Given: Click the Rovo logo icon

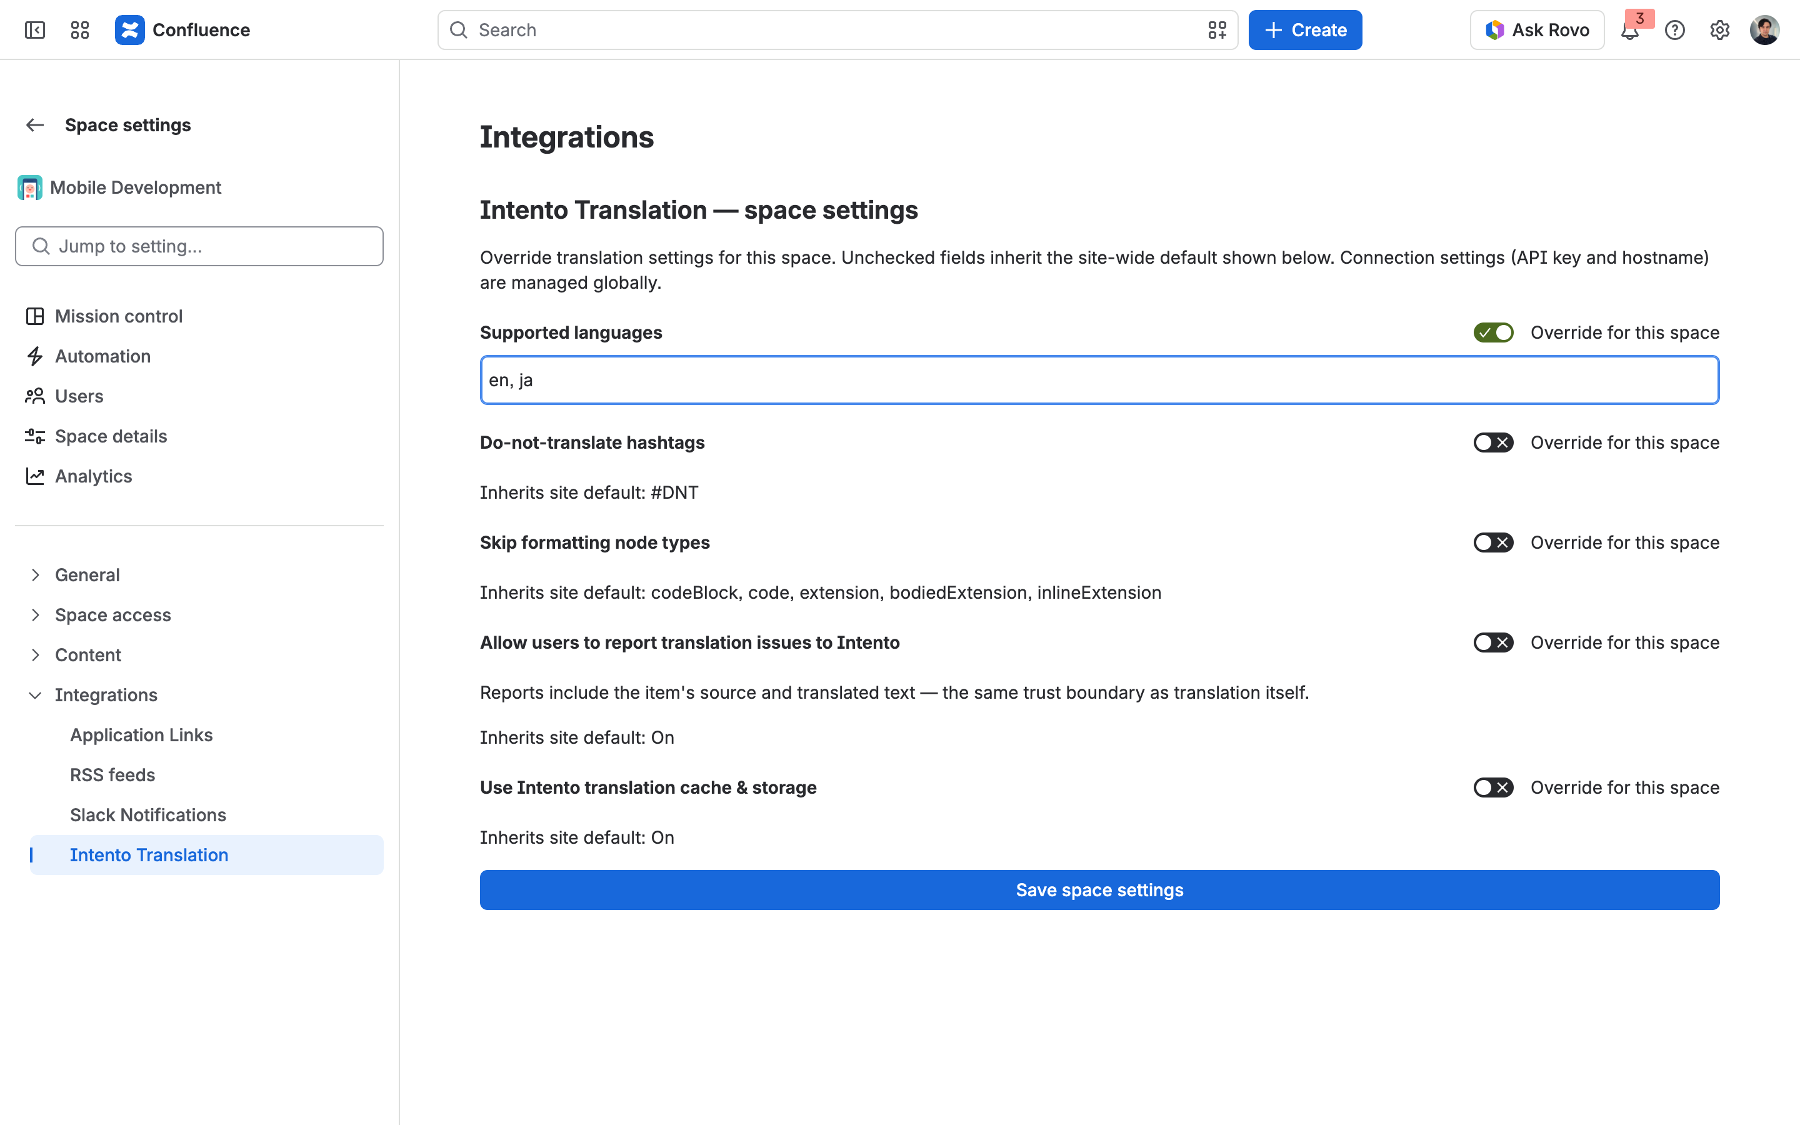Looking at the screenshot, I should coord(1494,30).
